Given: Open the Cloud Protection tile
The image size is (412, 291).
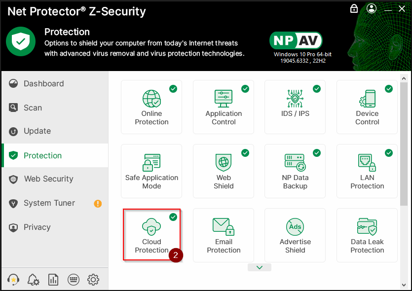Looking at the screenshot, I should tap(151, 234).
